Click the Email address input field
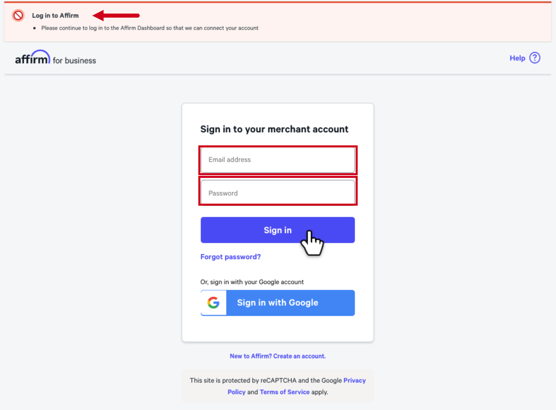Screen dimensions: 556x410 (277, 160)
